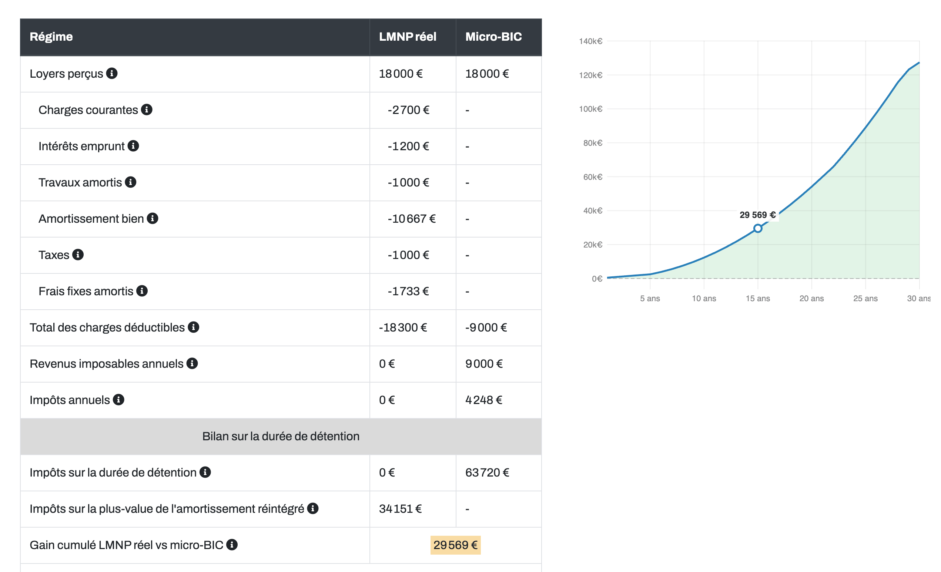The width and height of the screenshot is (941, 572).
Task: Open Revenus imposables annuels info icon
Action: [x=192, y=363]
